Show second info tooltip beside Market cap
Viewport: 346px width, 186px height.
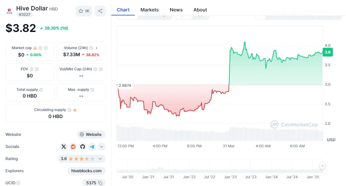46,48
